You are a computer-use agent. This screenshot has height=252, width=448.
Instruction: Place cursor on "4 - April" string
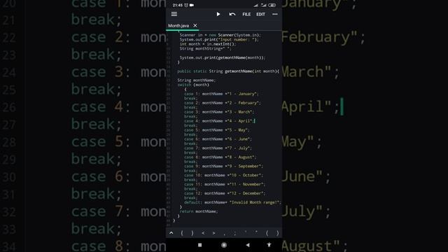coord(240,121)
